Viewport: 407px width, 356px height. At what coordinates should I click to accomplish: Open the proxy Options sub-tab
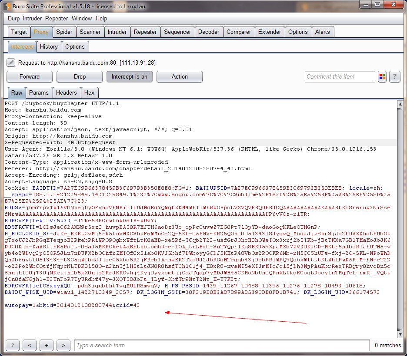click(75, 46)
